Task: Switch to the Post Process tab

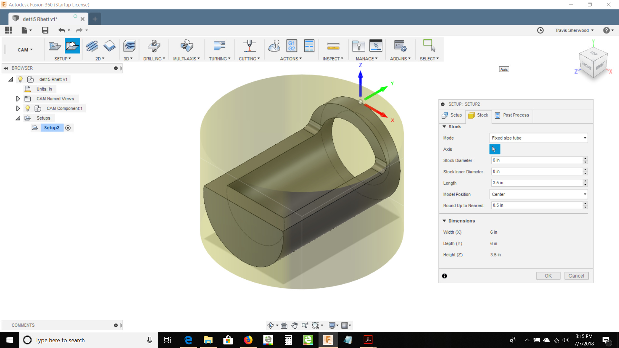Action: pos(512,115)
